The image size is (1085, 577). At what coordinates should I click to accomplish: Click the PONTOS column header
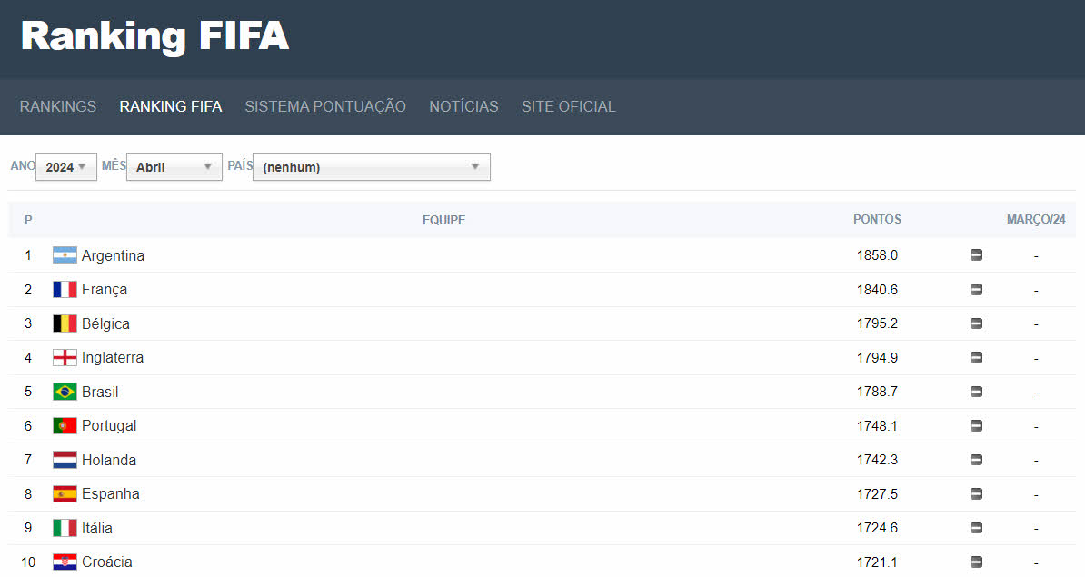[877, 219]
